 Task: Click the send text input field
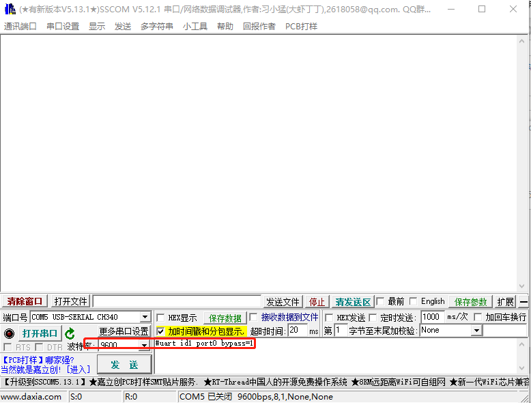341,355
